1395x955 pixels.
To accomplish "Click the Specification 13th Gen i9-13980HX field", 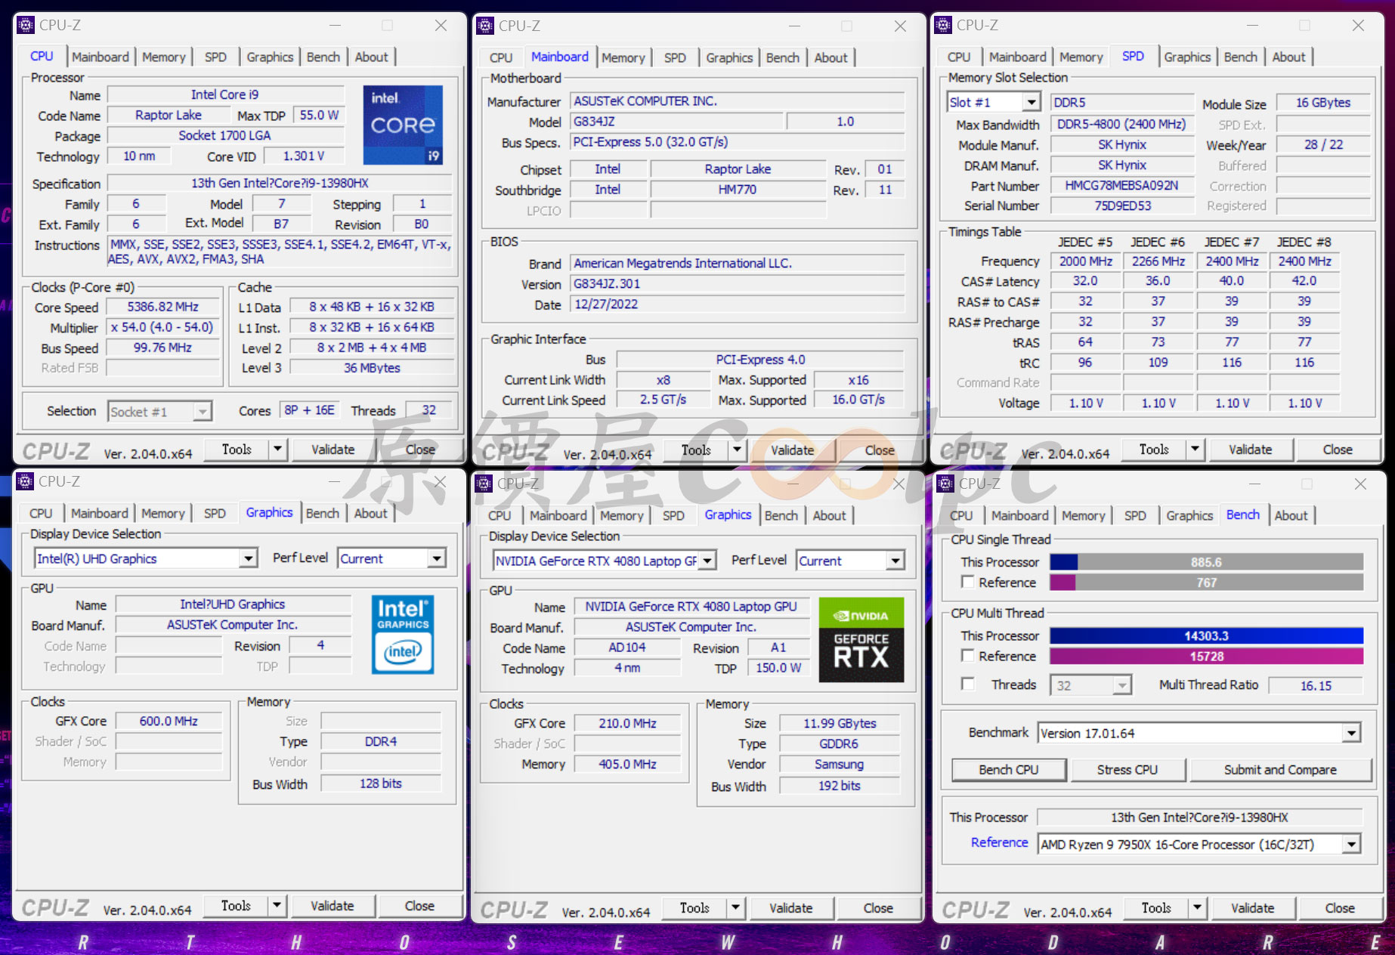I will [280, 183].
